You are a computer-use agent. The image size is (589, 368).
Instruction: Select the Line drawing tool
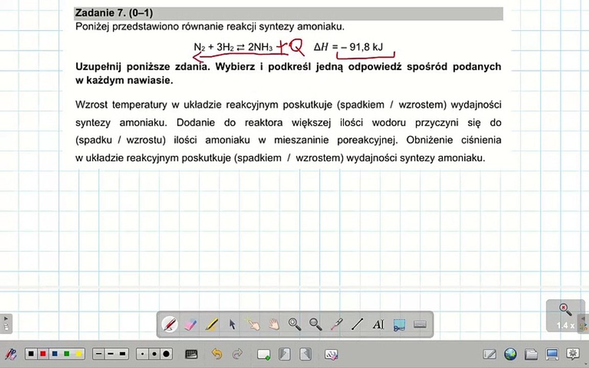[357, 324]
